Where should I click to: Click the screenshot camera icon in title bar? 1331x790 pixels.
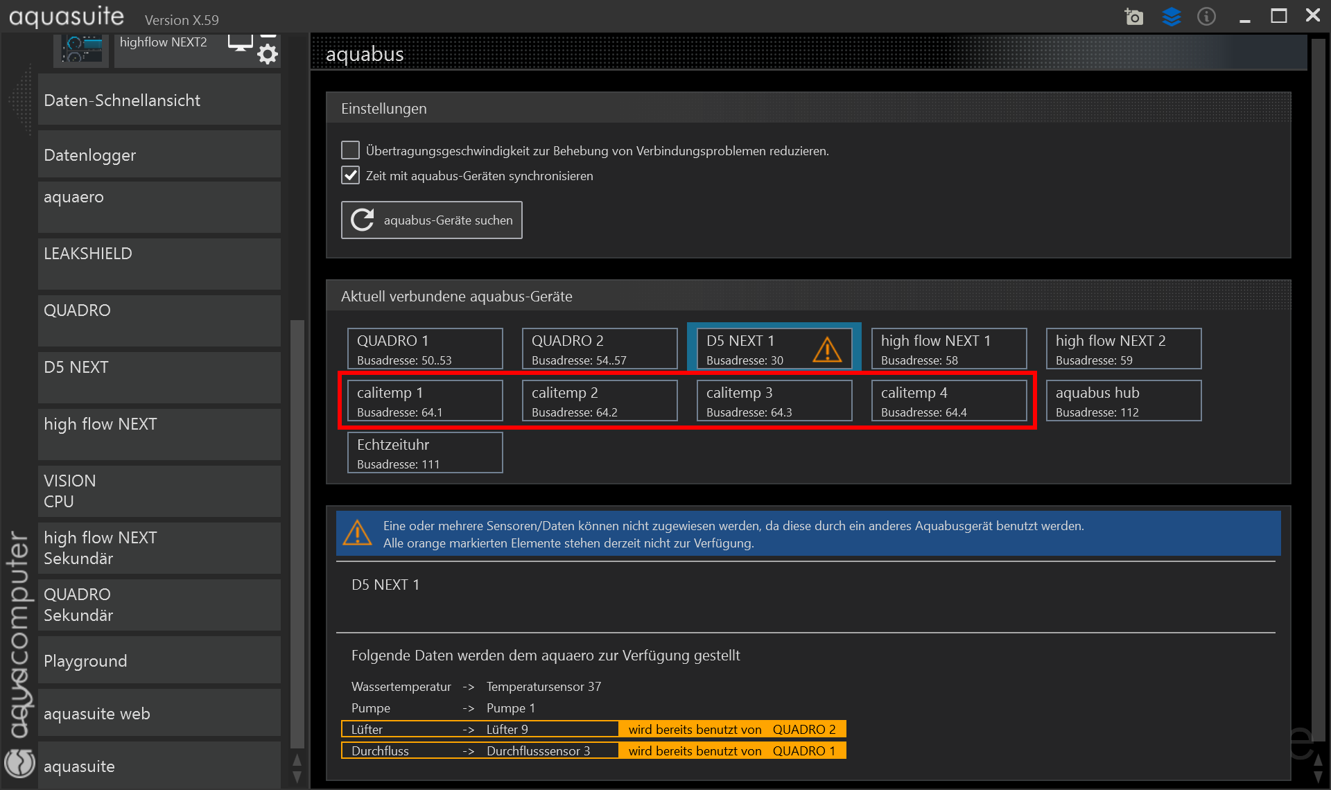coord(1134,17)
